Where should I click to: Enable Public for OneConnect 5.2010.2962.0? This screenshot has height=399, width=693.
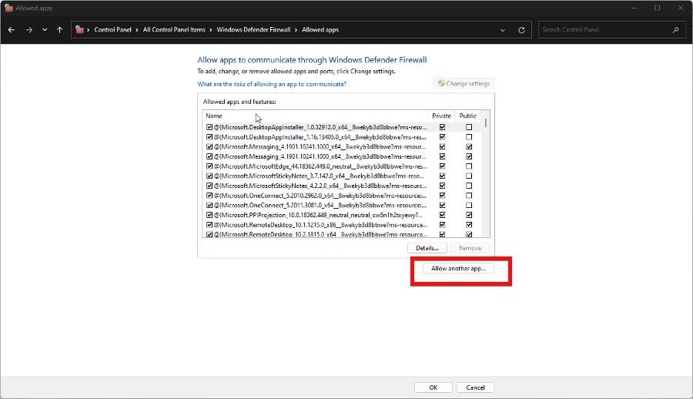[469, 195]
